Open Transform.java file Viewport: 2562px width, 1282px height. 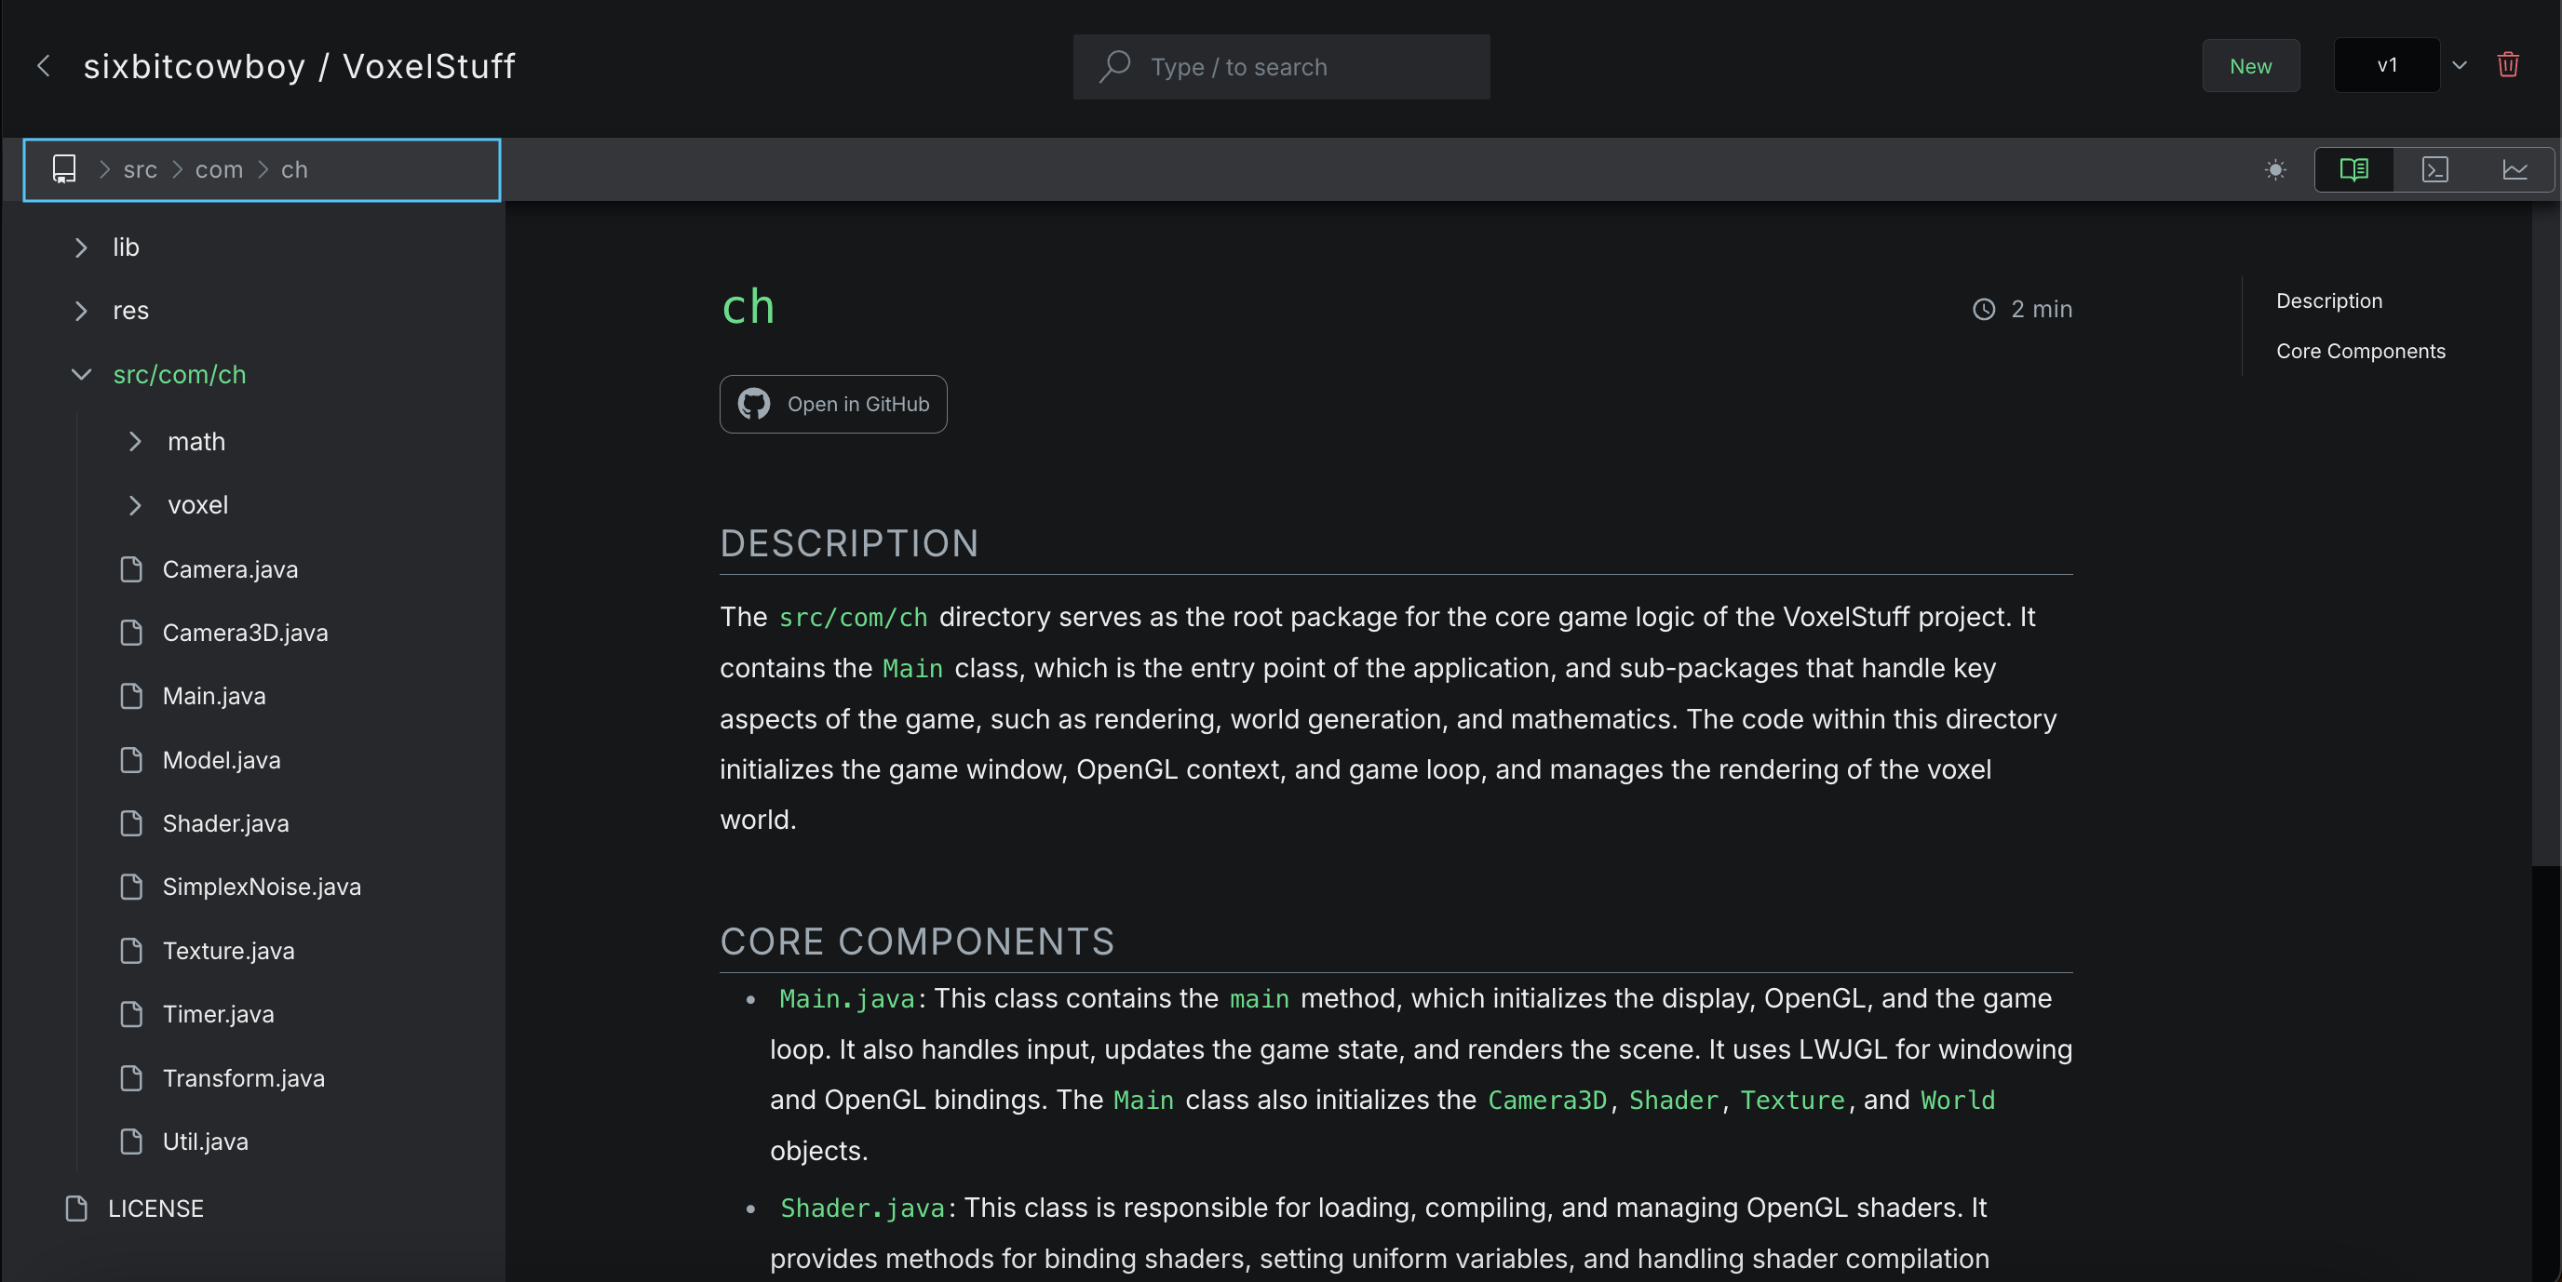[x=244, y=1078]
